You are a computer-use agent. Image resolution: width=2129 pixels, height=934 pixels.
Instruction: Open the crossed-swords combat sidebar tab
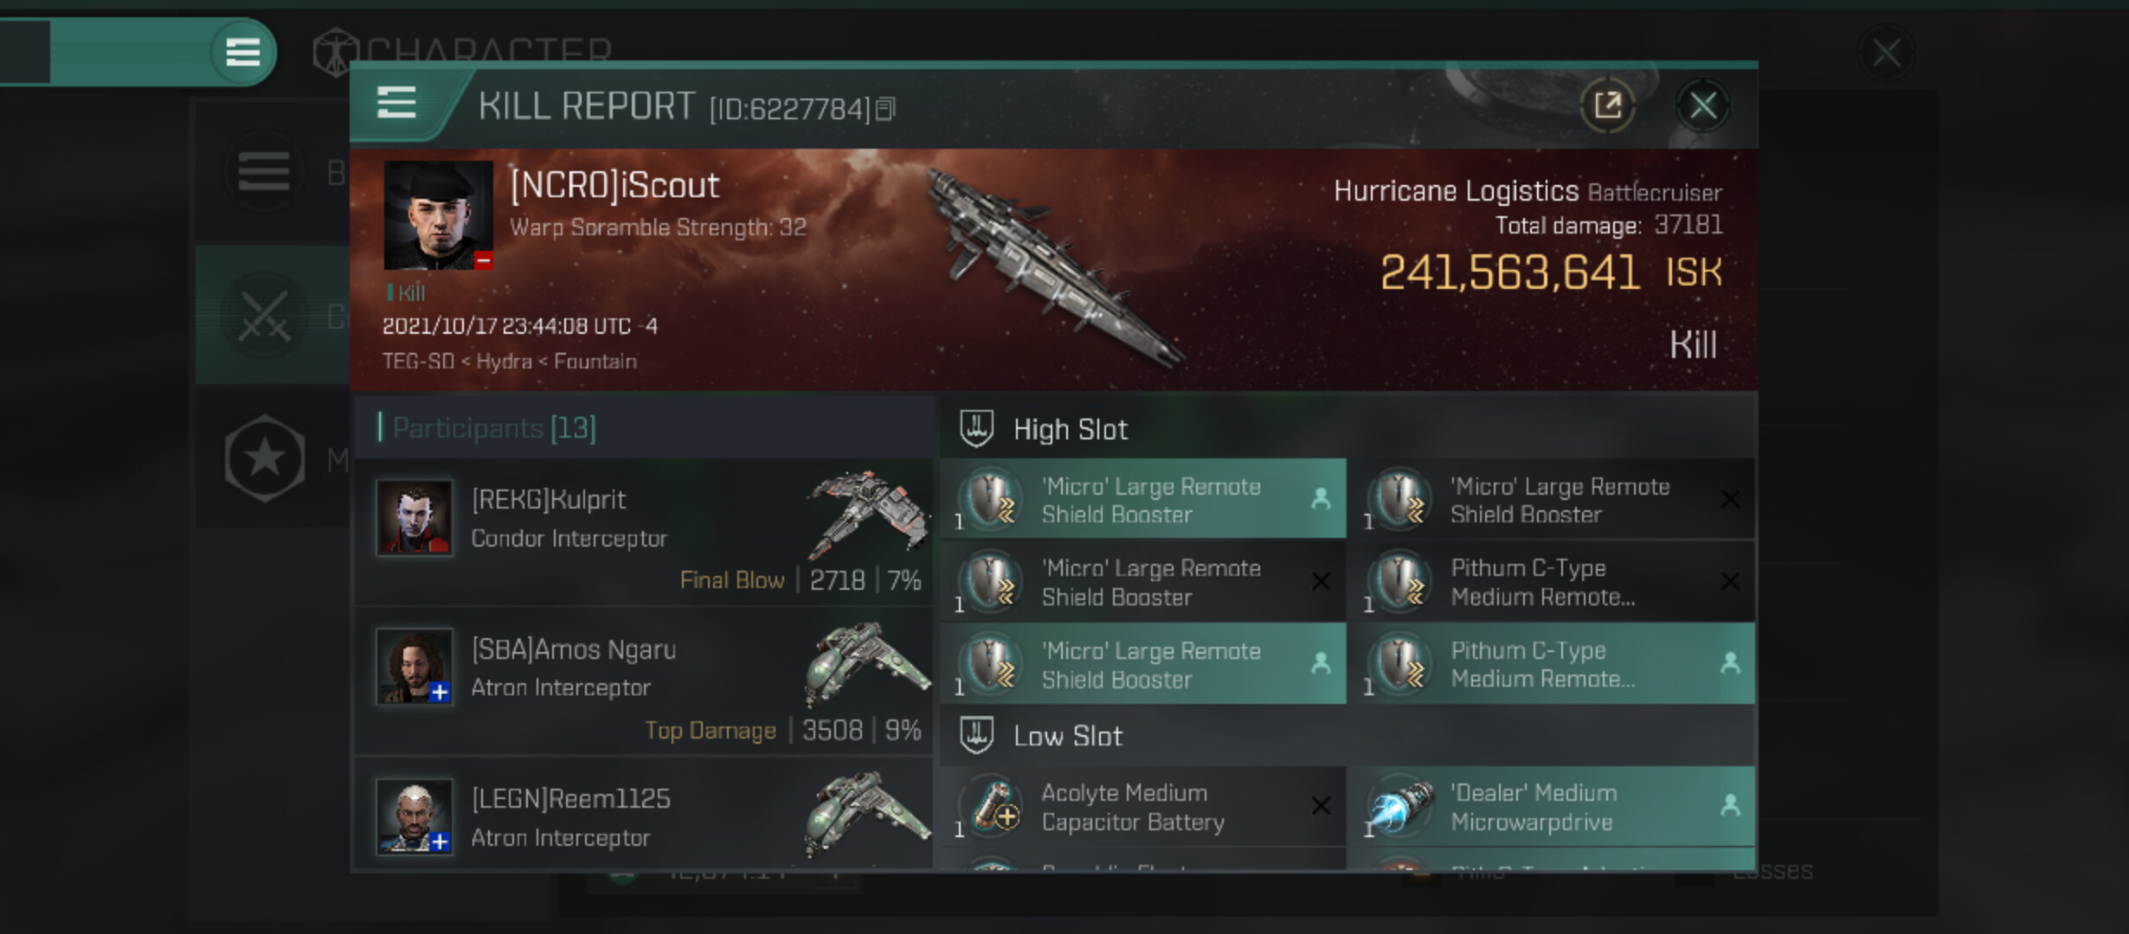pos(264,316)
